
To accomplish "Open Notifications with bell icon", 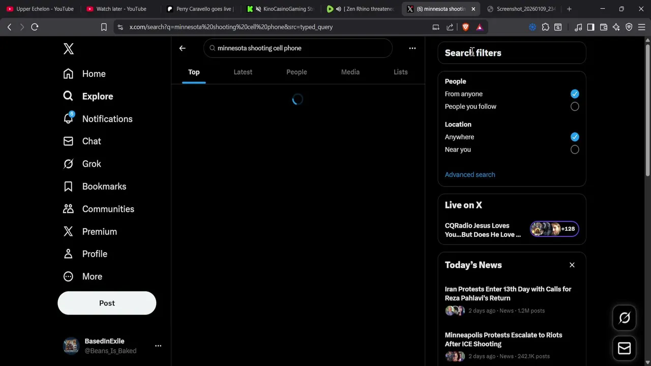I will [x=98, y=119].
